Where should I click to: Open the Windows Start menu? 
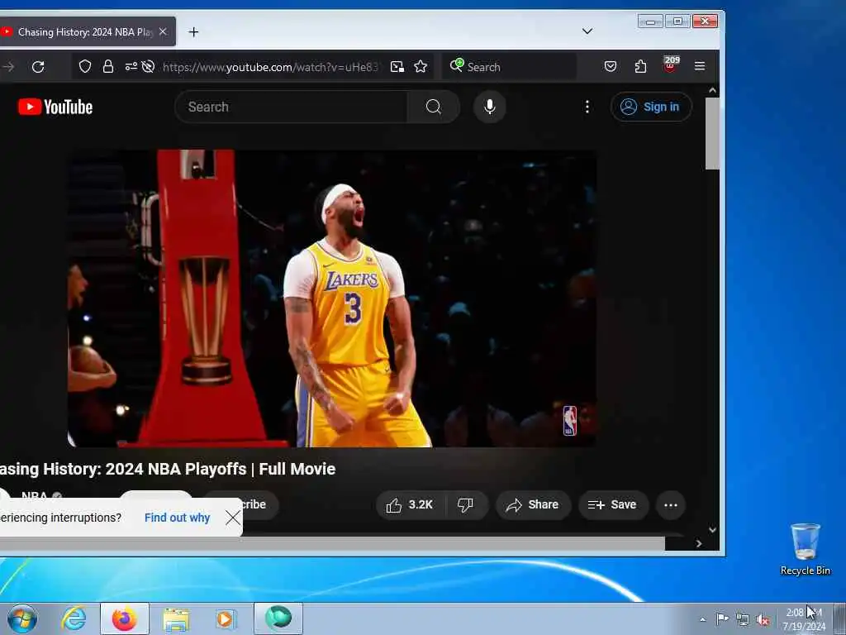pyautogui.click(x=22, y=618)
